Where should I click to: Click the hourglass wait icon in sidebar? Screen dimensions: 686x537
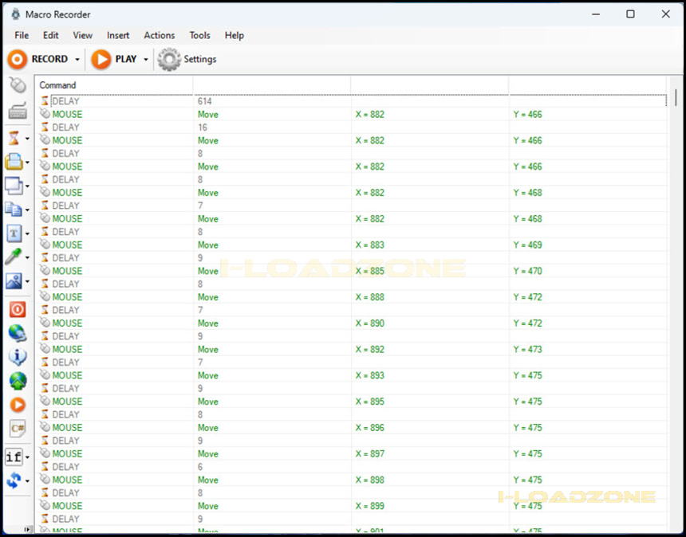tap(14, 139)
